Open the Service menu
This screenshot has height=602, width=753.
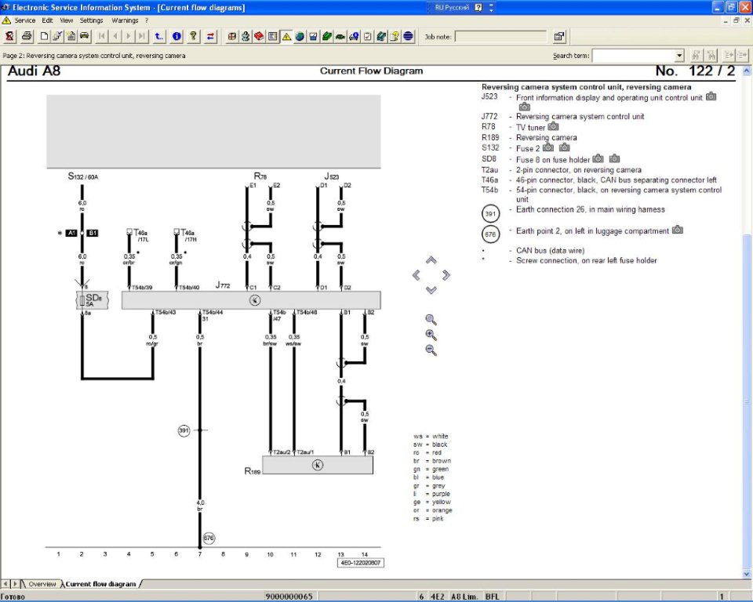tap(24, 20)
